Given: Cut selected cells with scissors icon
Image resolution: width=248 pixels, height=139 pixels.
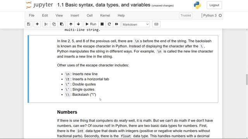Looking at the screenshot, I should 46,24.
